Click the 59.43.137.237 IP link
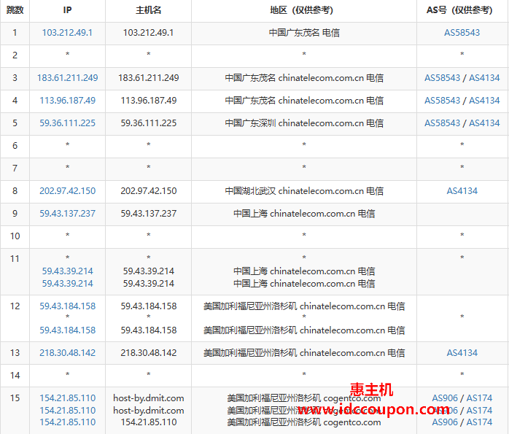This screenshot has width=509, height=434. click(67, 214)
